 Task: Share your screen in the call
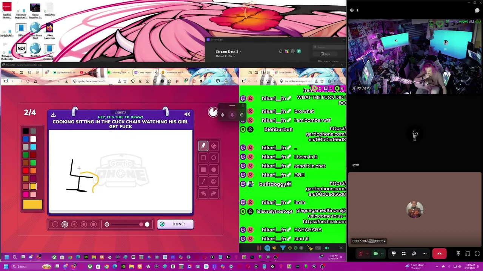(394, 254)
